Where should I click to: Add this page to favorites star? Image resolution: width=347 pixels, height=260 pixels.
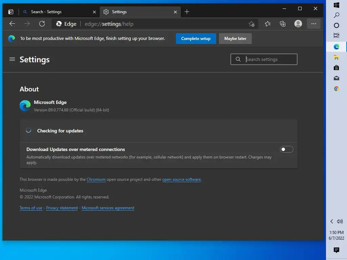(251, 24)
